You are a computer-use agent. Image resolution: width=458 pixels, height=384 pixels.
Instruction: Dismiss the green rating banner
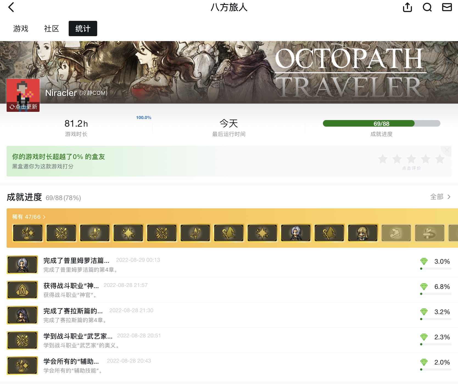[x=447, y=150]
